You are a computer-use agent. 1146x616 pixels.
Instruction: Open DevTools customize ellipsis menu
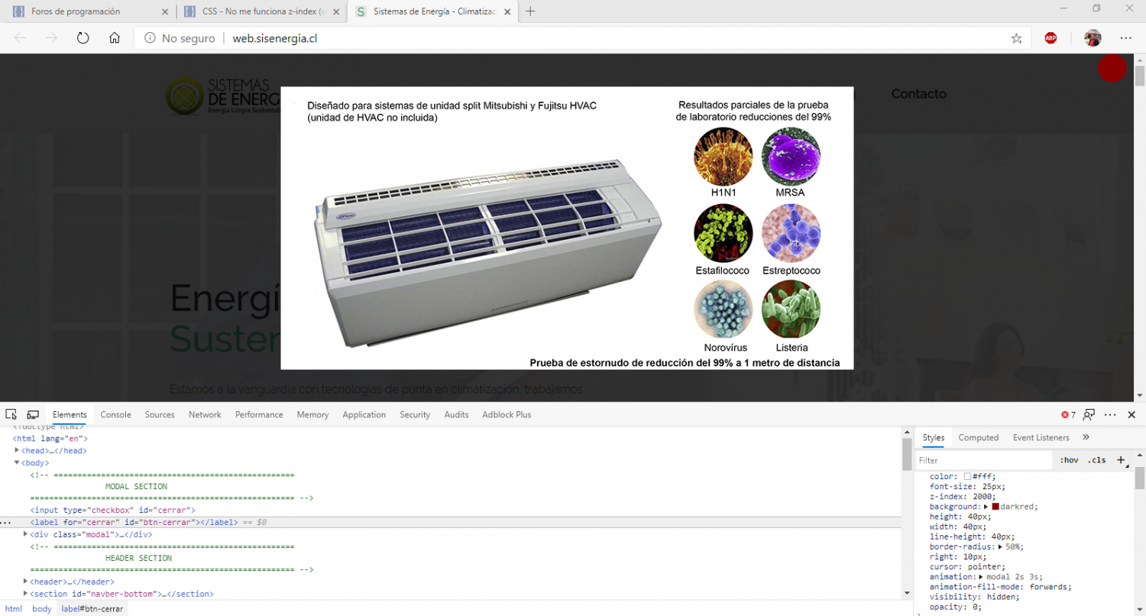point(1111,414)
